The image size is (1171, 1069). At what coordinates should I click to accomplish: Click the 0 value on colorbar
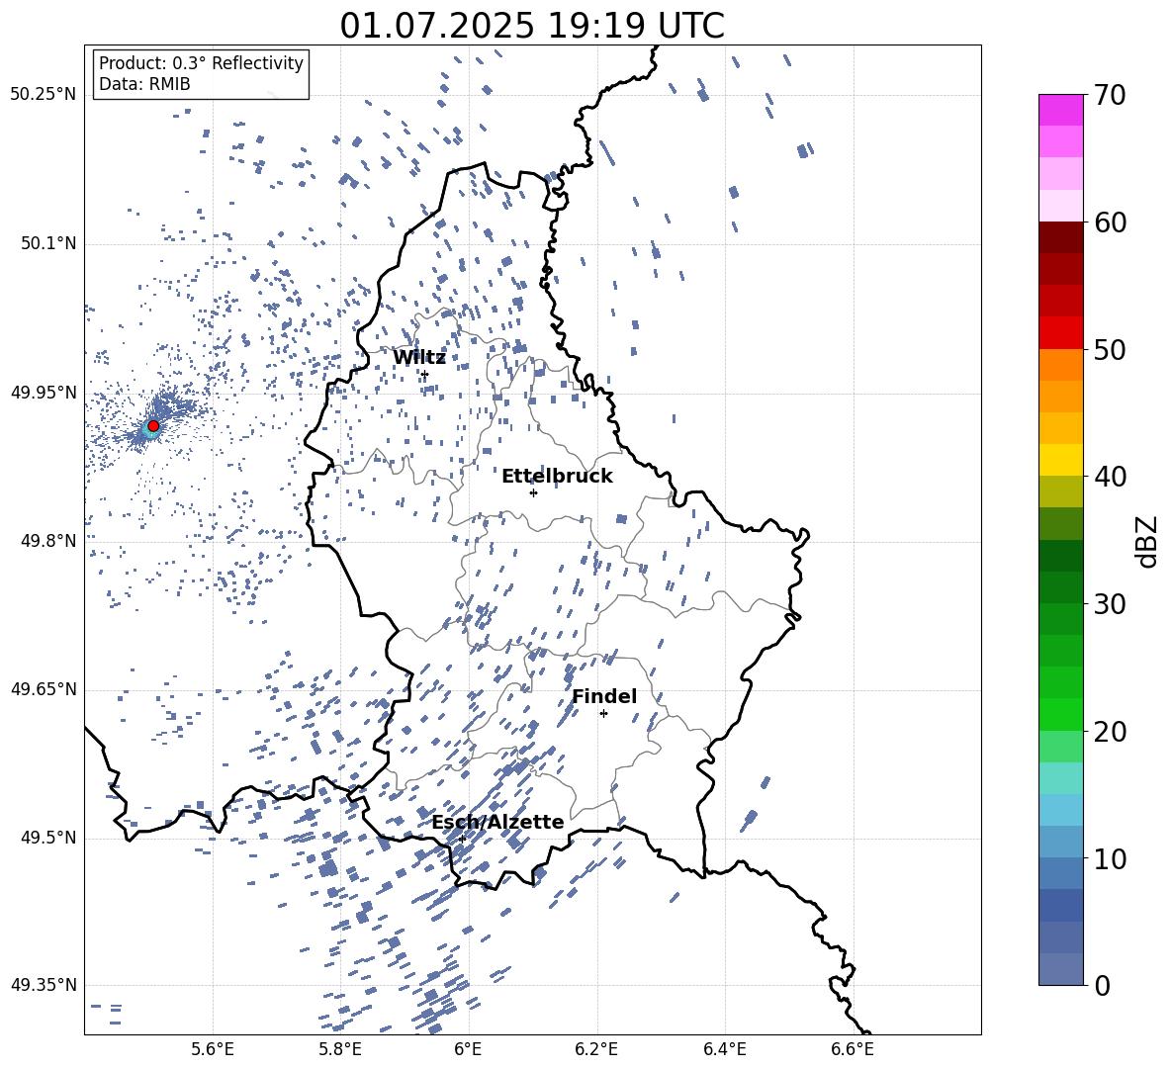point(1102,985)
